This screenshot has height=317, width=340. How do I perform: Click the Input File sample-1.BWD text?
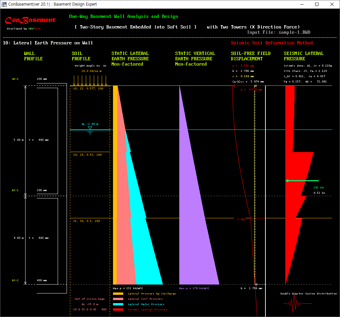[279, 32]
